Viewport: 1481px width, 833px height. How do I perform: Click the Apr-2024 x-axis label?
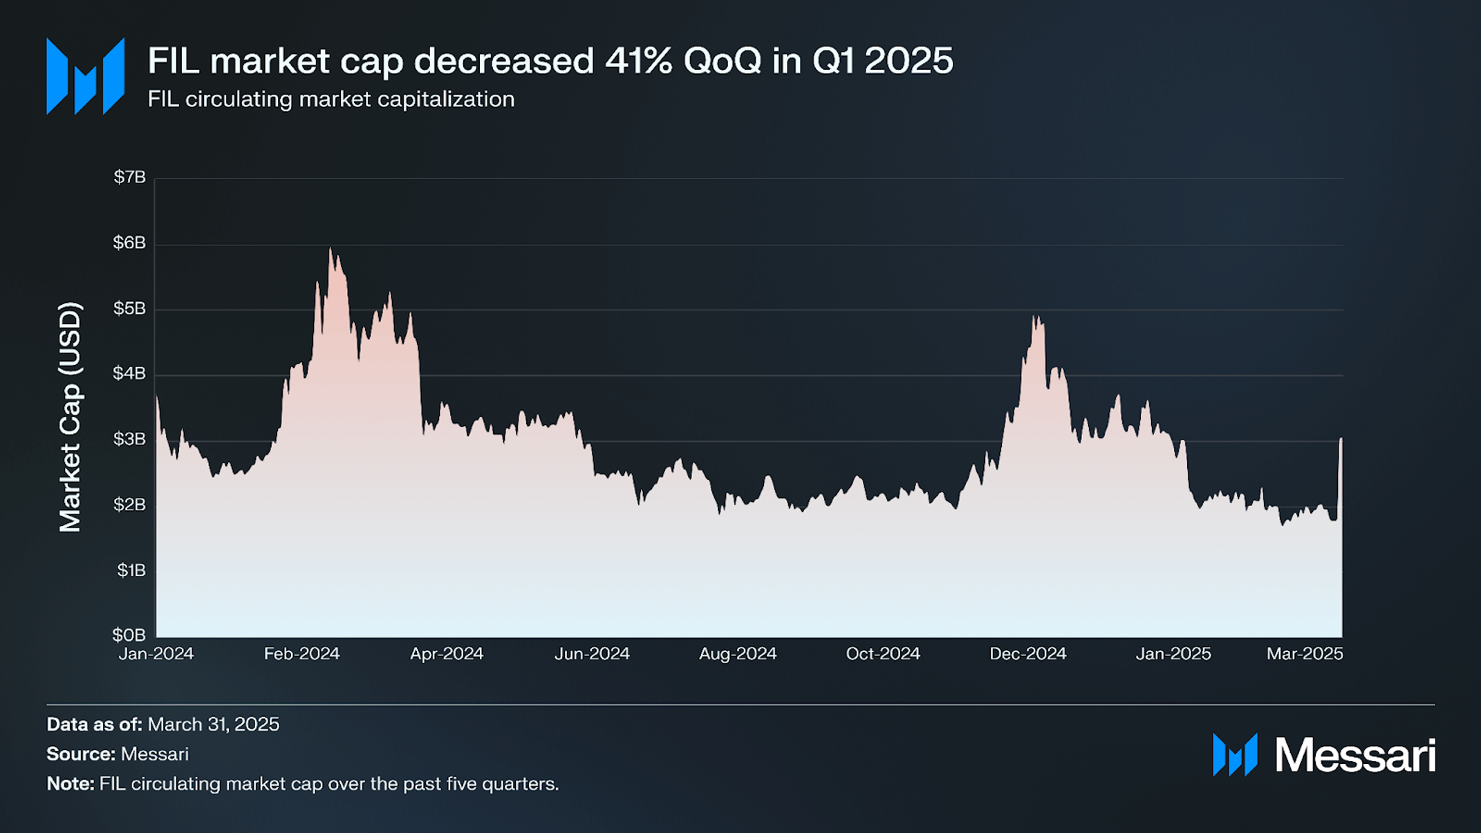pyautogui.click(x=447, y=654)
